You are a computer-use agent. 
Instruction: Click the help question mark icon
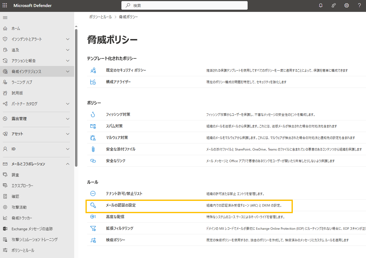tap(360, 5)
